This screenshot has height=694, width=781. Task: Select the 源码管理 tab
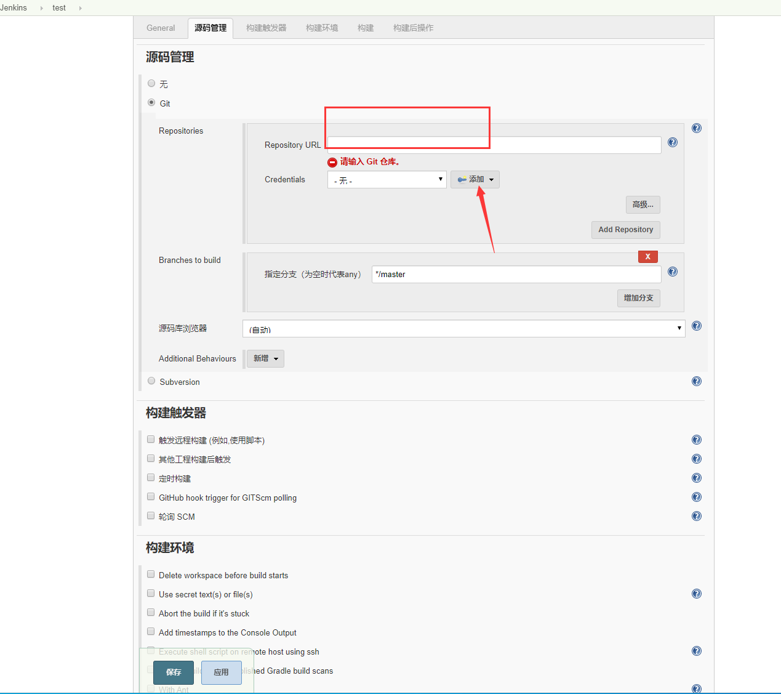coord(210,28)
